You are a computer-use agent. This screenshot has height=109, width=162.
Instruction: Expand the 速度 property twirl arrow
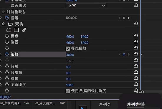[1, 18]
